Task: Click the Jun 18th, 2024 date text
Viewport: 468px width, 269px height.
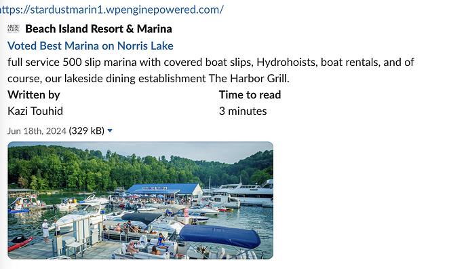Action: click(x=37, y=131)
